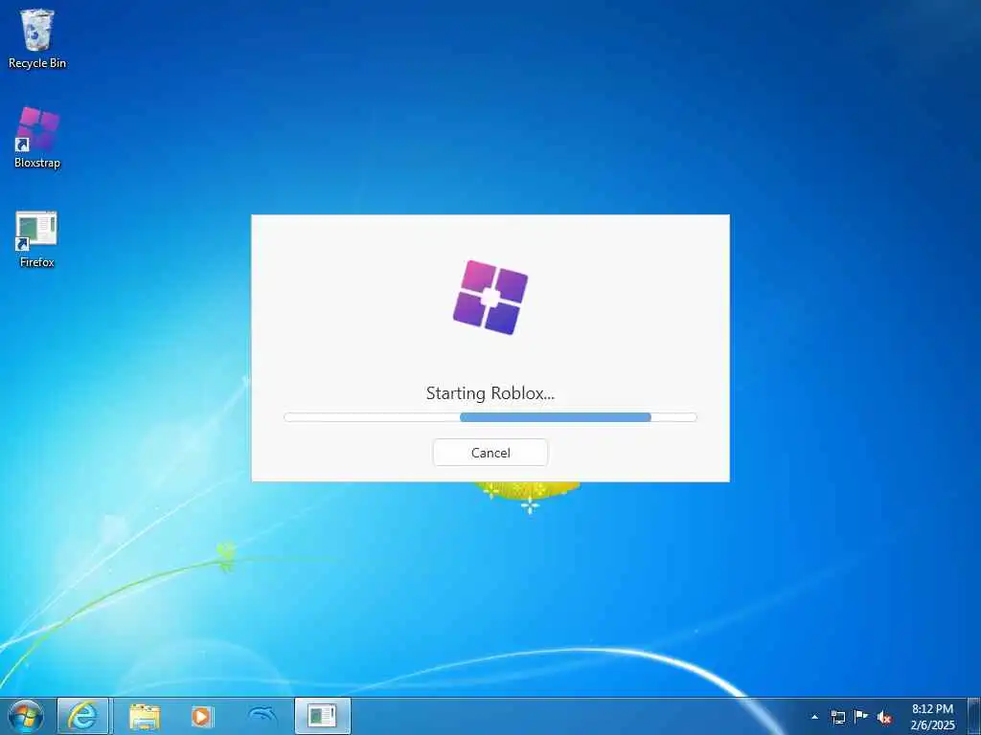Open the Recycle Bin desktop icon
The image size is (981, 735).
37,38
